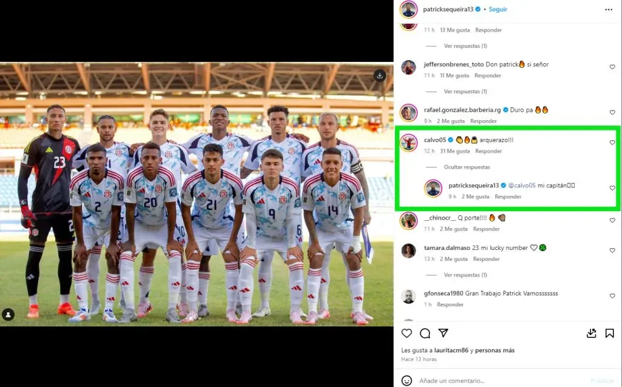Like the post with the heart icon
This screenshot has height=387, width=622.
pyautogui.click(x=406, y=334)
